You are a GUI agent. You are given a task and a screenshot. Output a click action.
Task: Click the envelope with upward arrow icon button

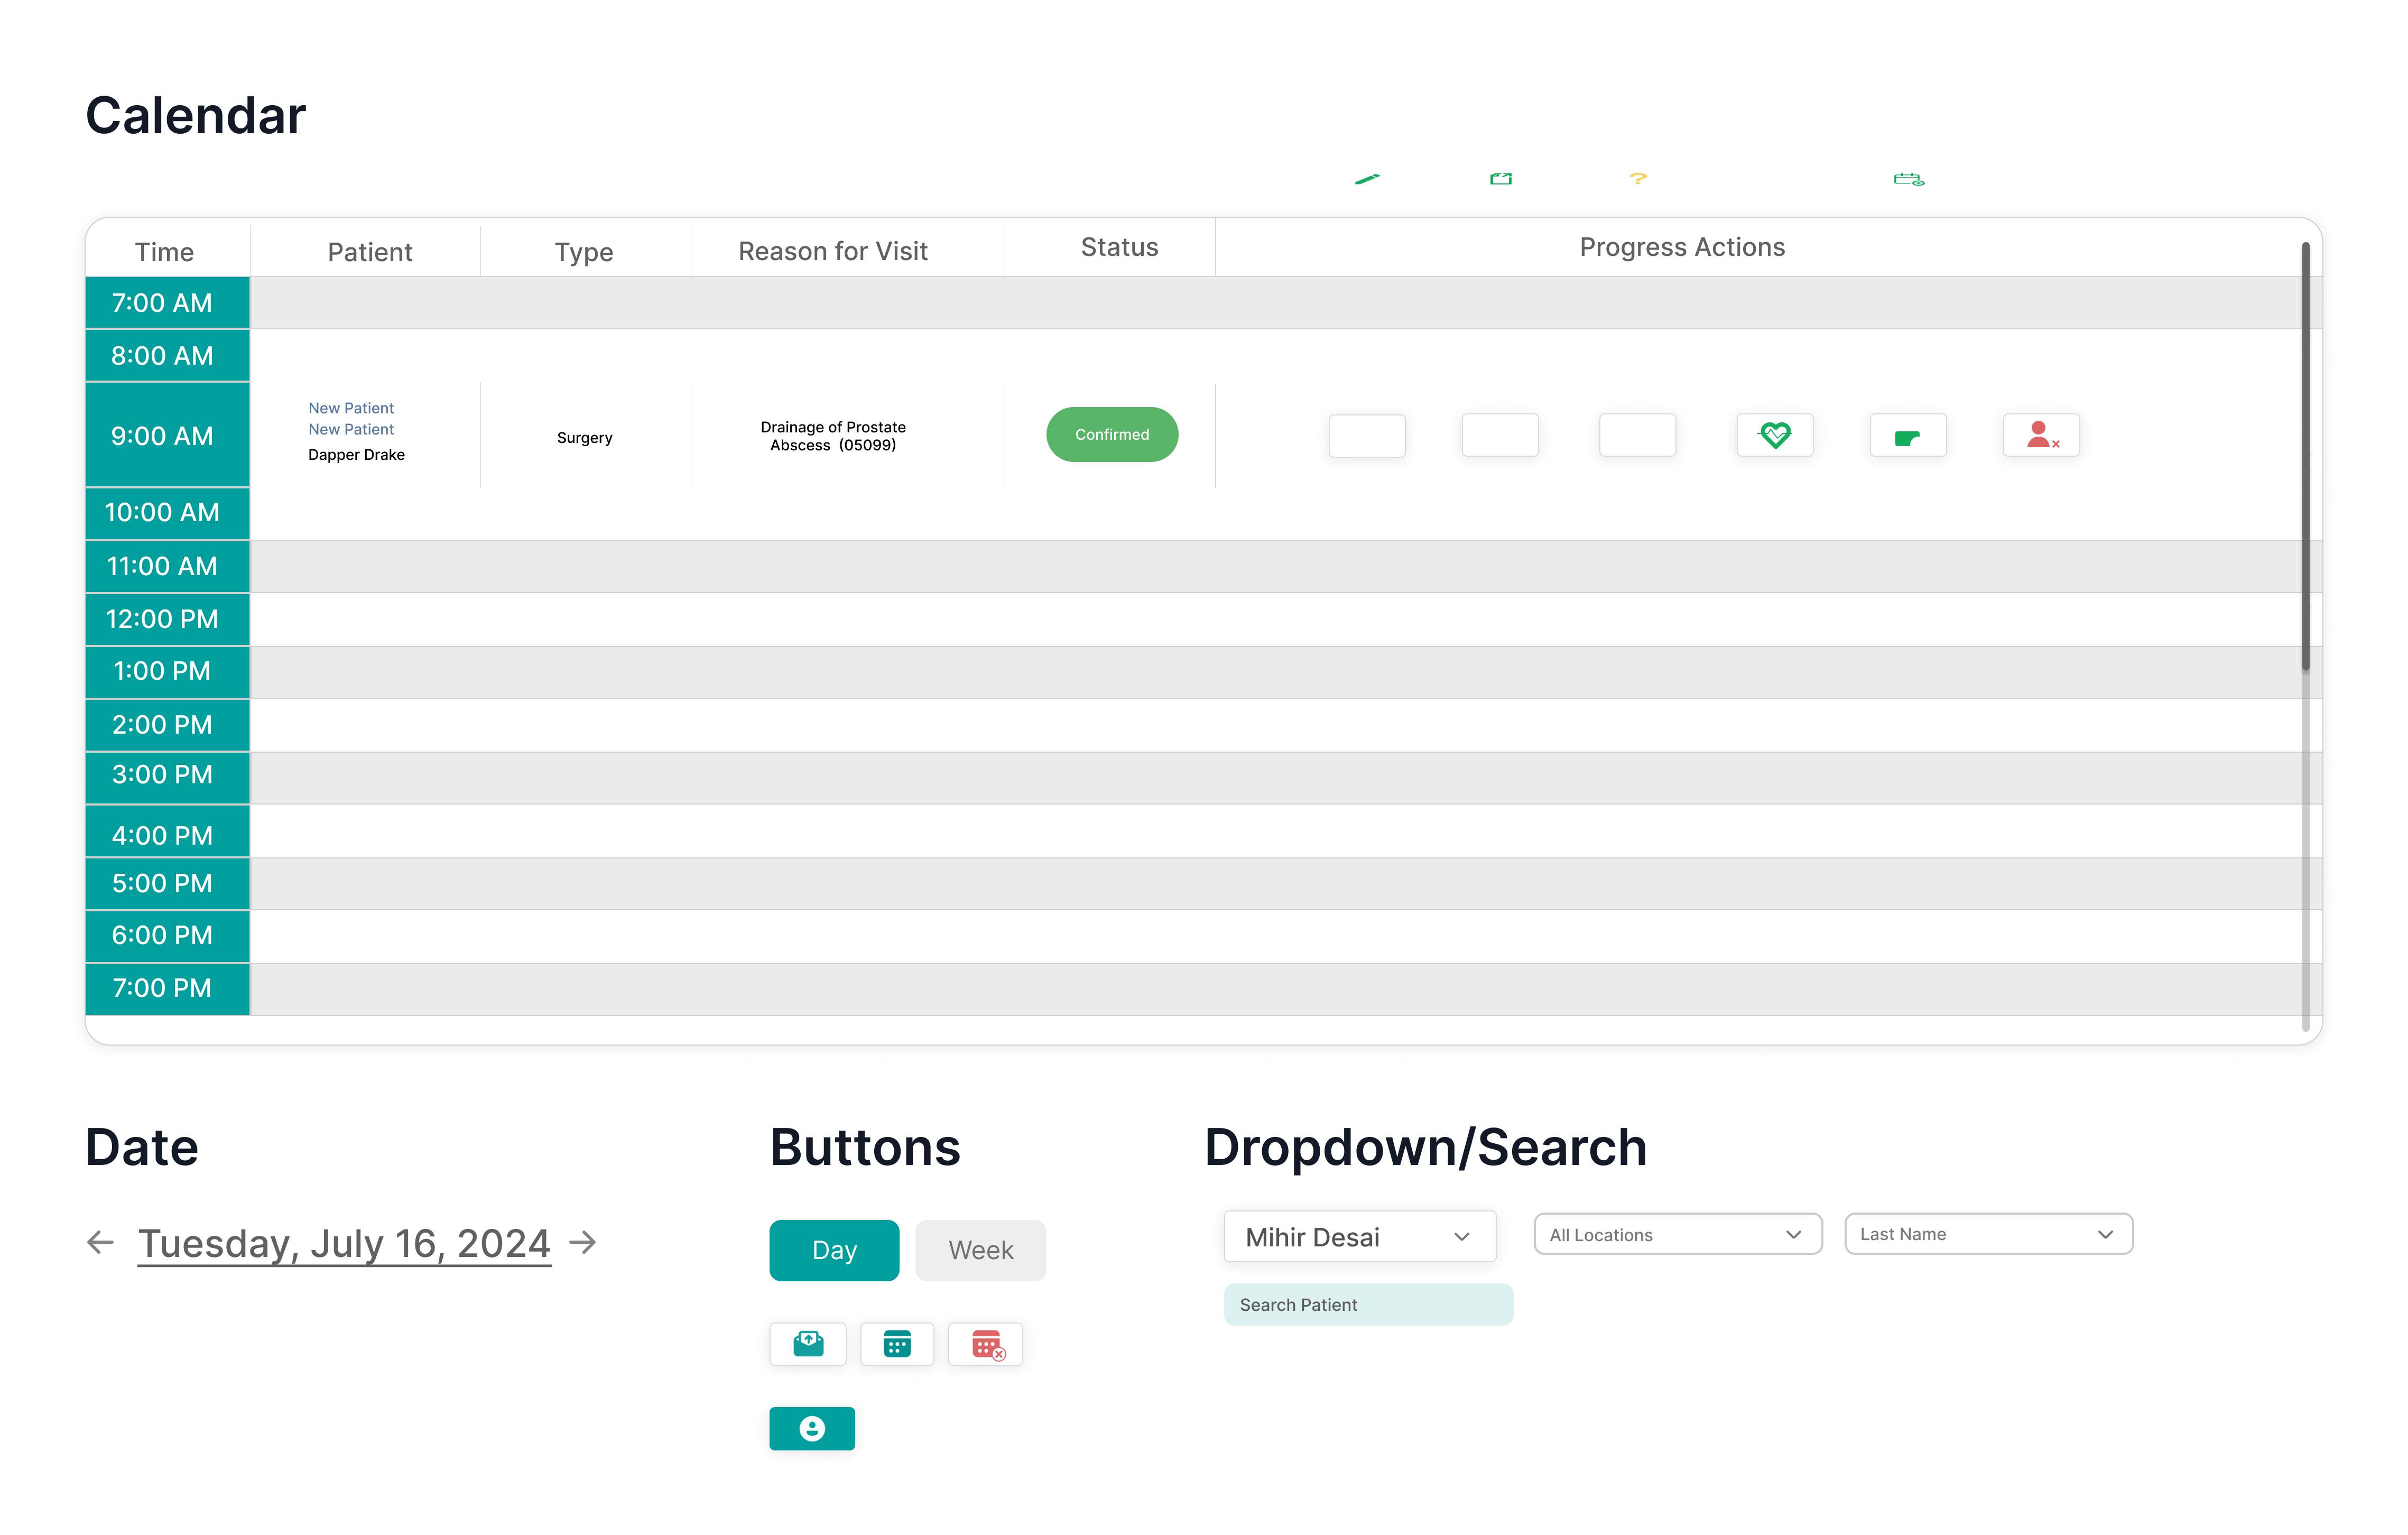808,1344
